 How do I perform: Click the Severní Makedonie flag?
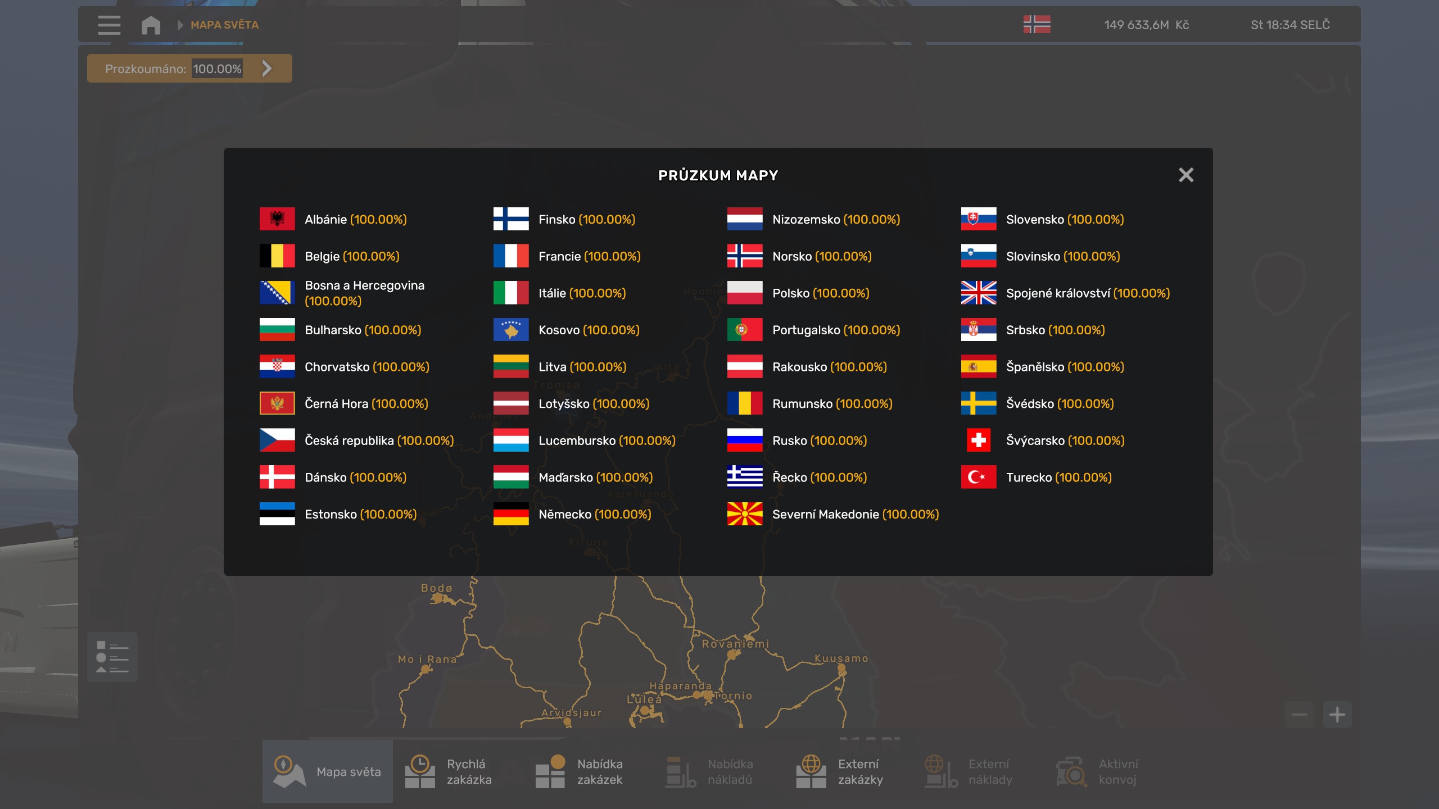745,513
